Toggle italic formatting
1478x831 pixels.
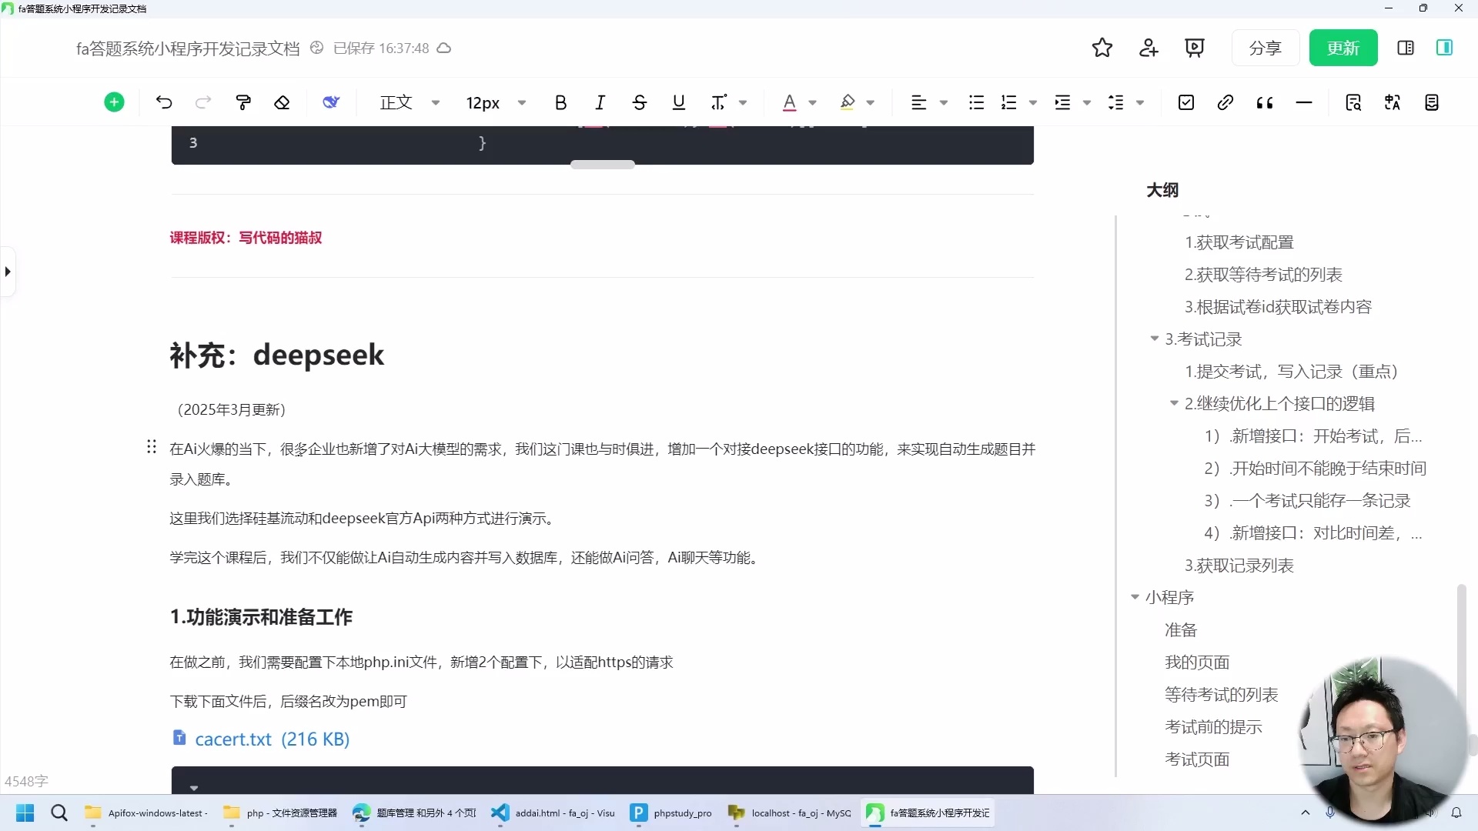point(600,102)
